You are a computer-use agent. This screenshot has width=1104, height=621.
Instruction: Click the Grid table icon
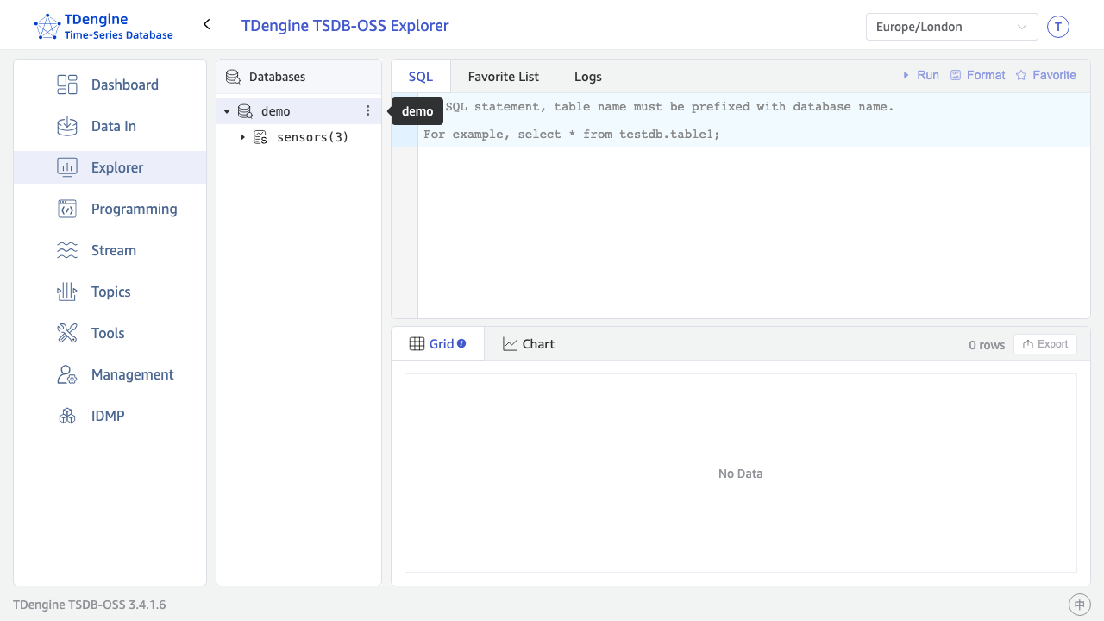point(417,343)
